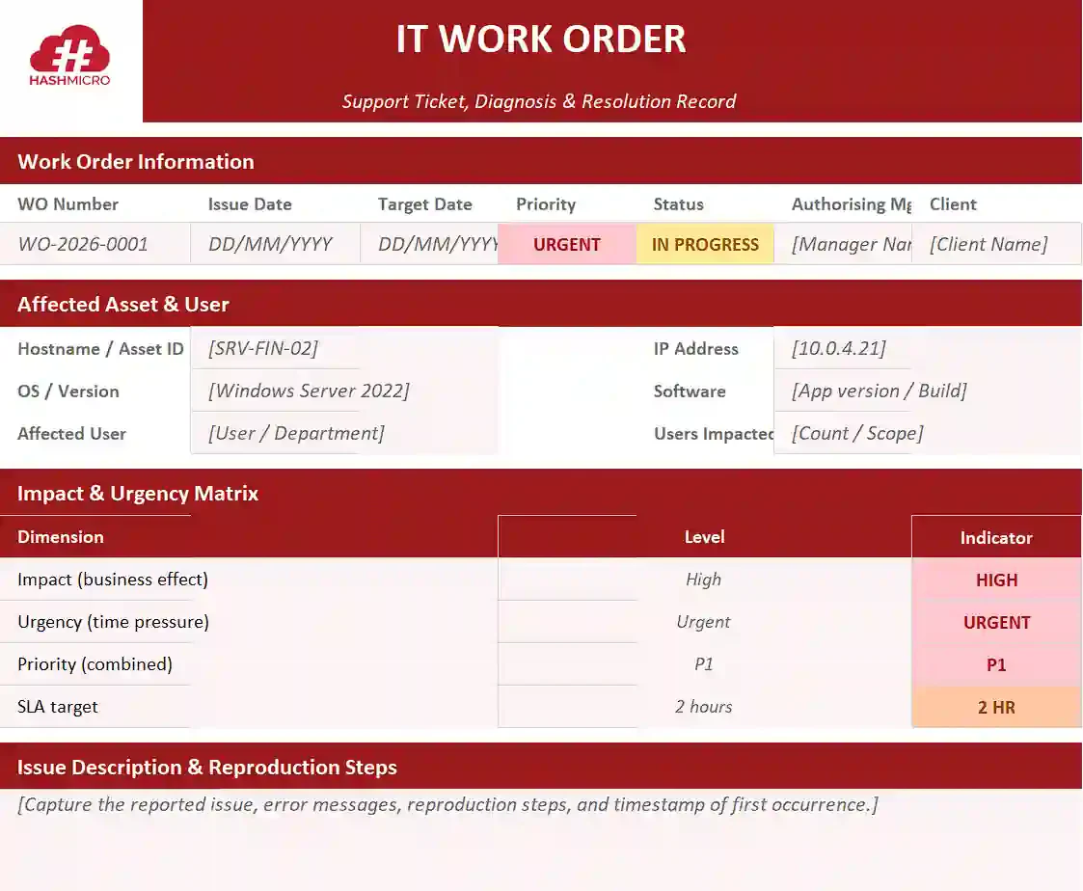Select the WO-2026-0001 cell

click(x=95, y=244)
